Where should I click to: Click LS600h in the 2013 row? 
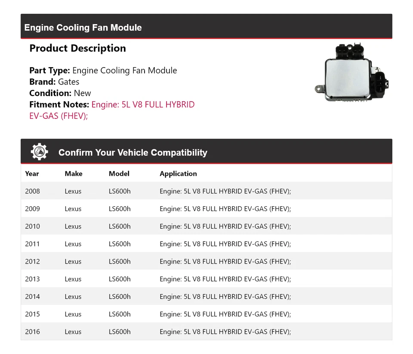pos(120,279)
